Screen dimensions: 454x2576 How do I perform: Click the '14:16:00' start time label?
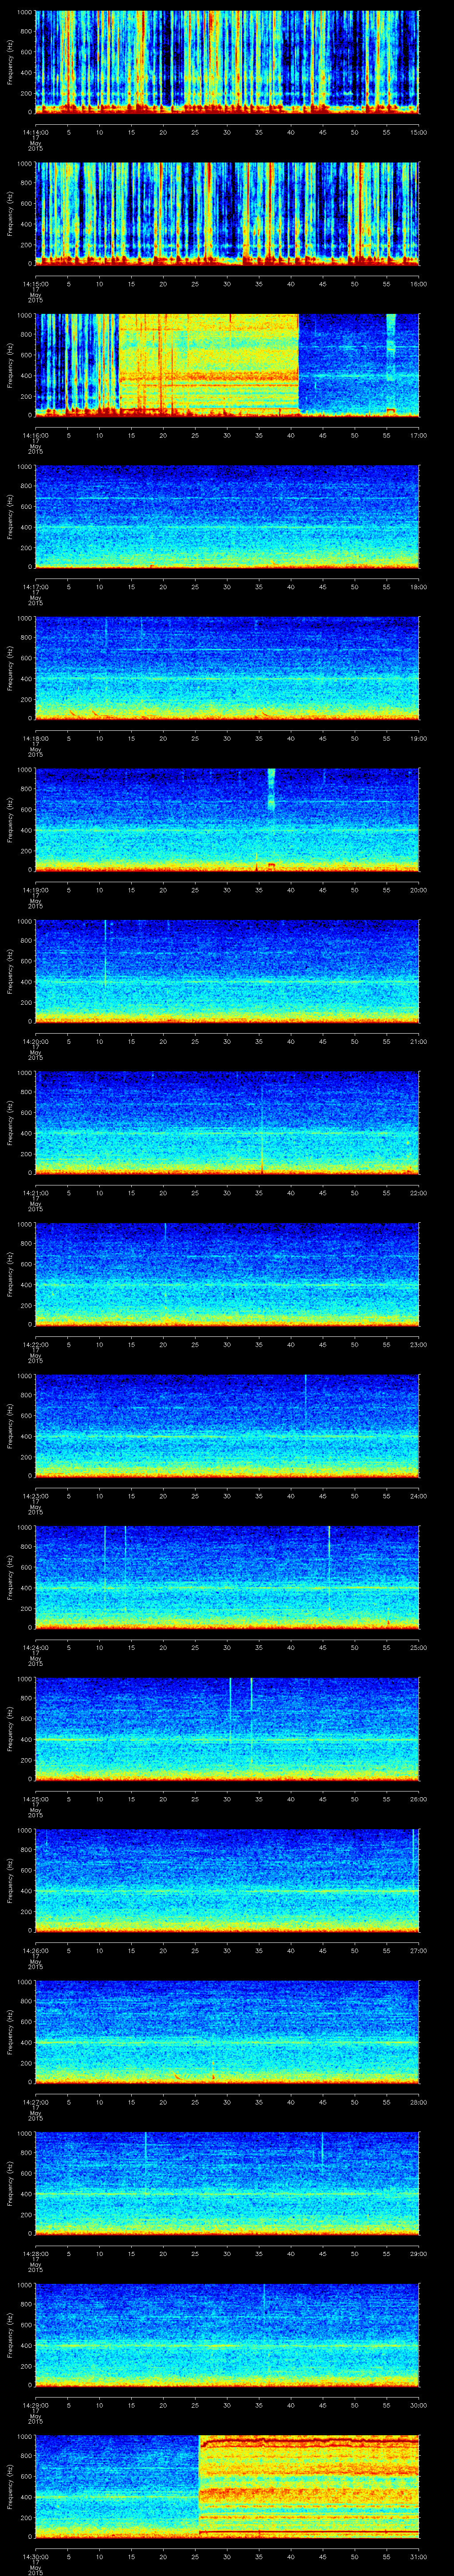36,435
